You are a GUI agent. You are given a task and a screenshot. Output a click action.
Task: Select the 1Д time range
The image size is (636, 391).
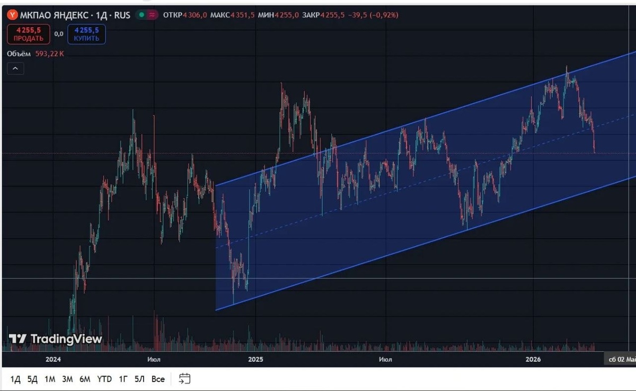pos(15,379)
